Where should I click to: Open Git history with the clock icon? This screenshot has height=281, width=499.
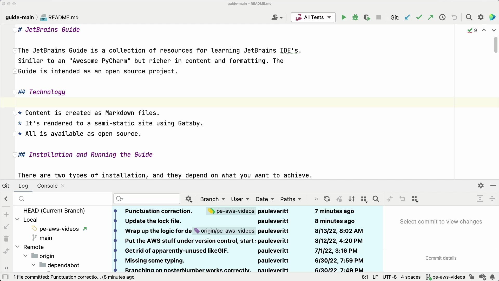pos(442,17)
